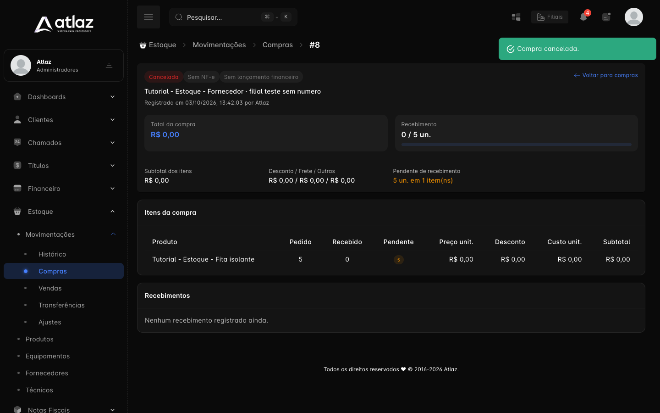Open Ajustes in the sidebar
This screenshot has width=660, height=413.
coord(50,322)
